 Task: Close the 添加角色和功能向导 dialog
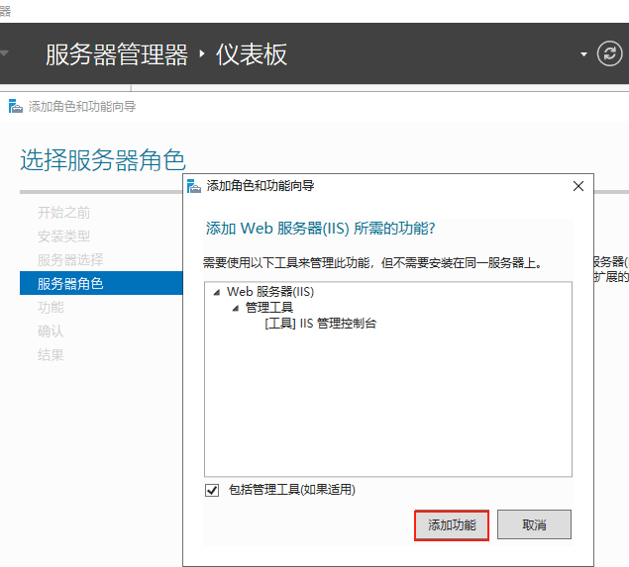[578, 186]
